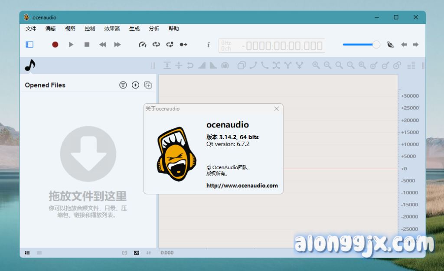444x271 pixels.
Task: Click the Rewind button
Action: pos(102,44)
